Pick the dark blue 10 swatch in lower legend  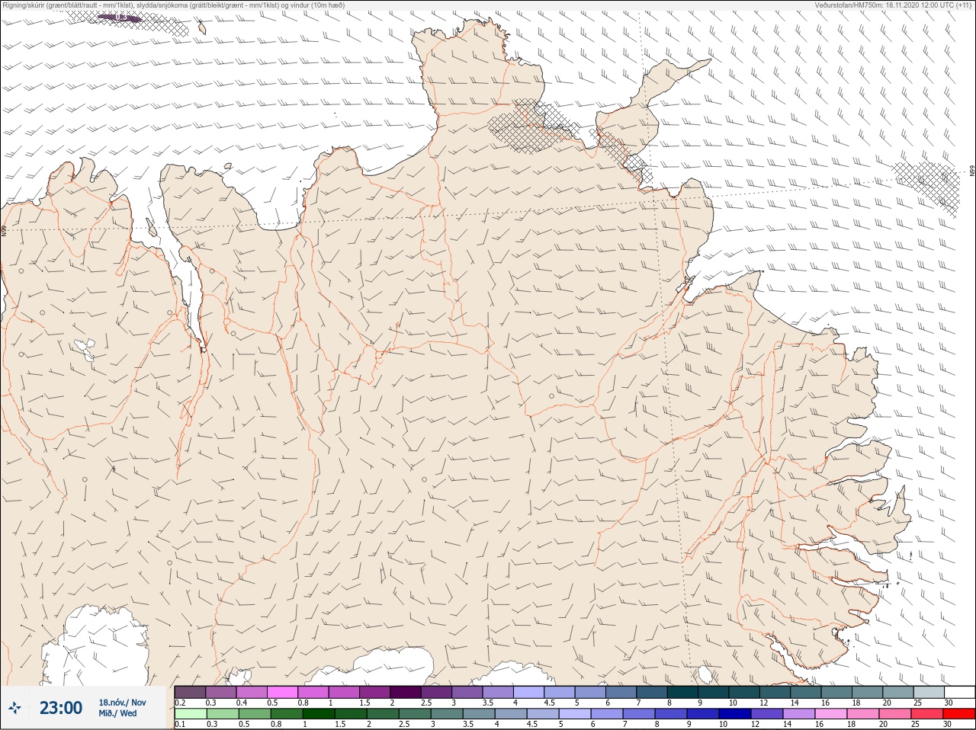coord(735,714)
